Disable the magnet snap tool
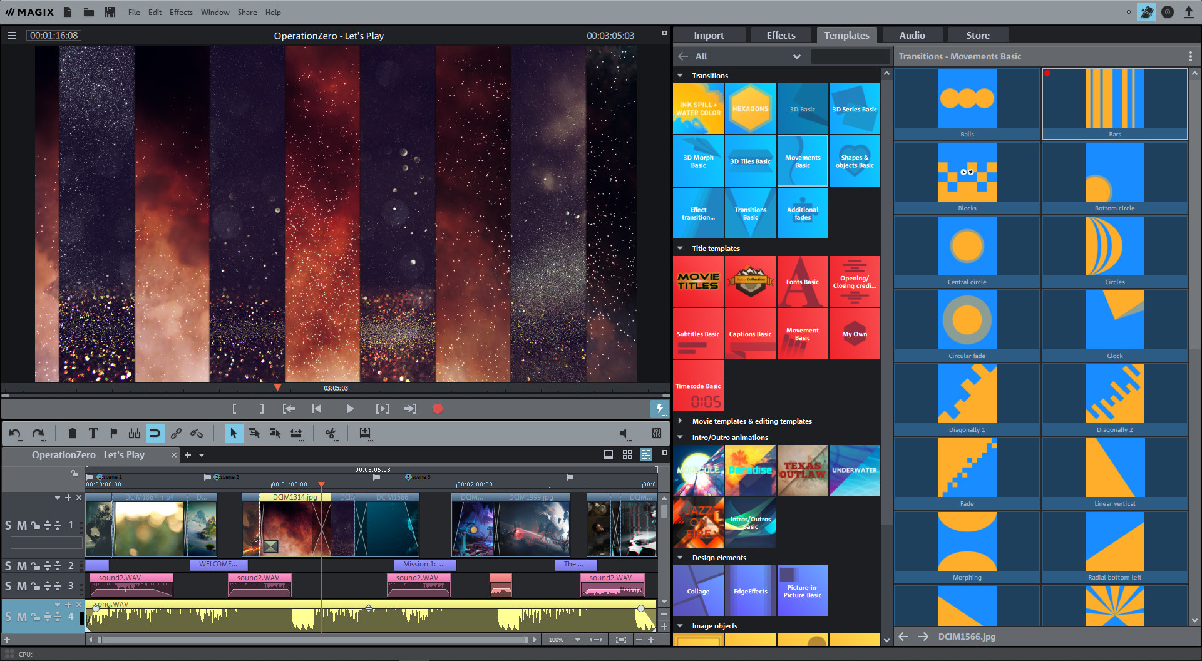Image resolution: width=1202 pixels, height=661 pixels. [155, 433]
